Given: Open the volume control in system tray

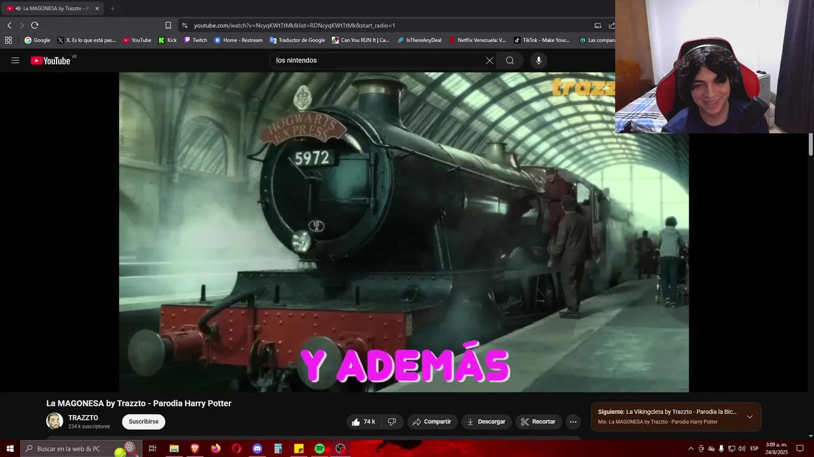Looking at the screenshot, I should [x=742, y=449].
